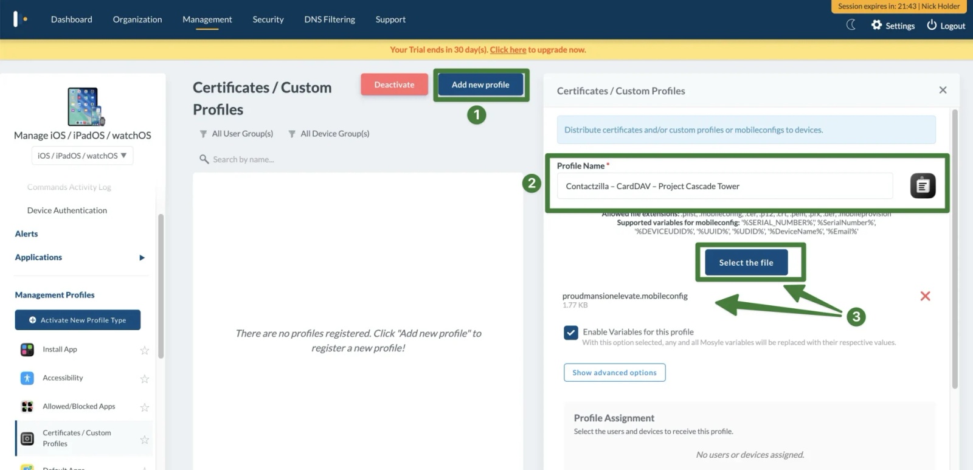Screen dimensions: 973x470
Task: Toggle Enable Variables for this profile checkbox
Action: click(x=570, y=333)
